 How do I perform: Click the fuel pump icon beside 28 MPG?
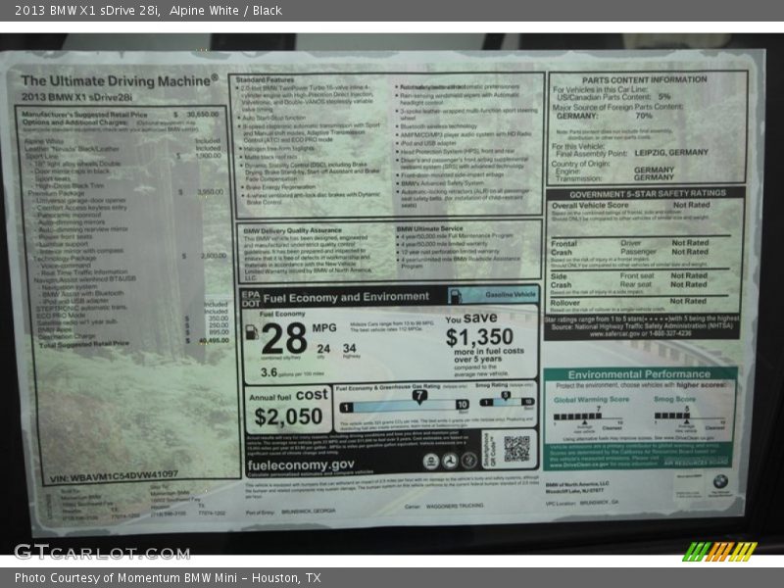[252, 332]
